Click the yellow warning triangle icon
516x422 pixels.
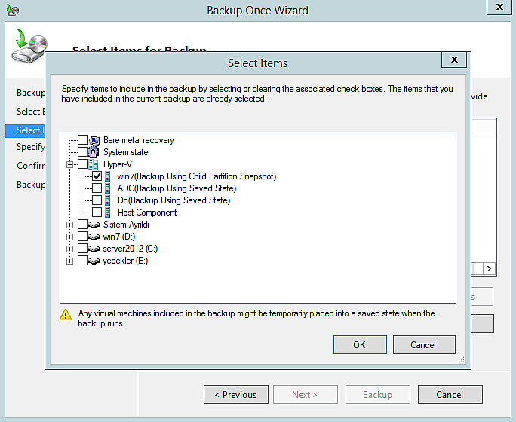tap(66, 315)
